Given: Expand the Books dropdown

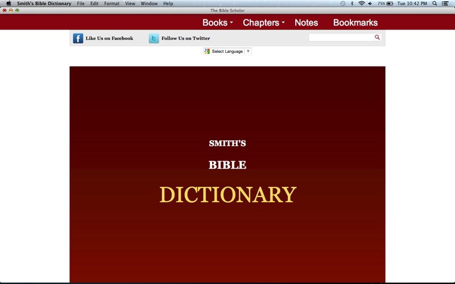Looking at the screenshot, I should [218, 23].
